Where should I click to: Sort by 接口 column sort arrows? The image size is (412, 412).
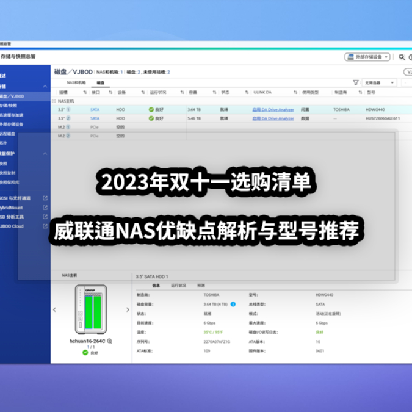110,92
